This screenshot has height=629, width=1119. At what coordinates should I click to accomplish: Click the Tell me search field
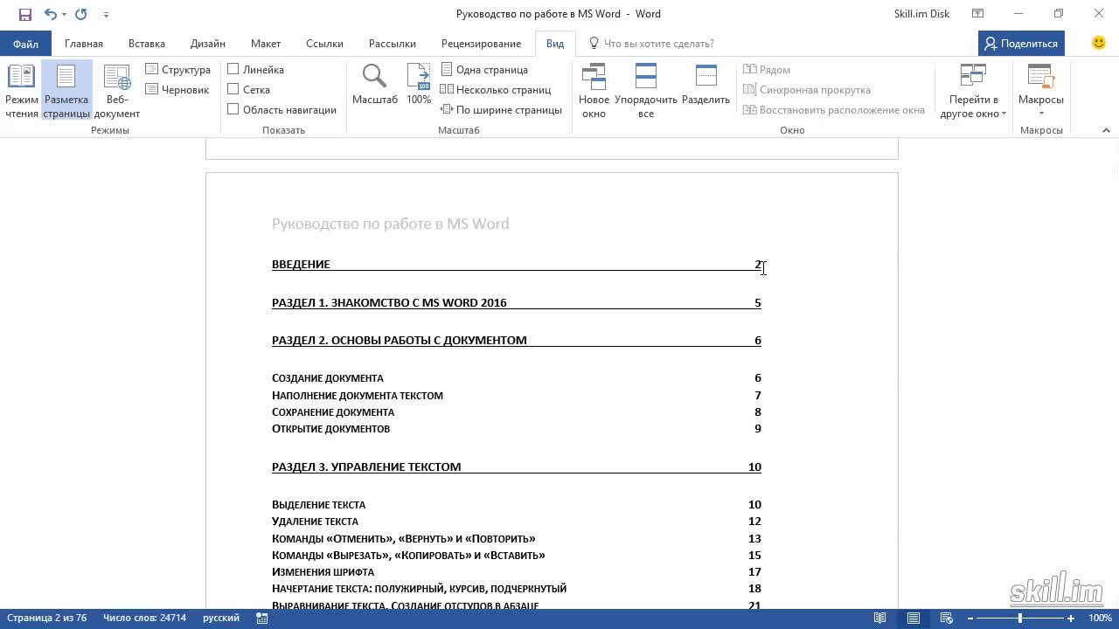[658, 44]
